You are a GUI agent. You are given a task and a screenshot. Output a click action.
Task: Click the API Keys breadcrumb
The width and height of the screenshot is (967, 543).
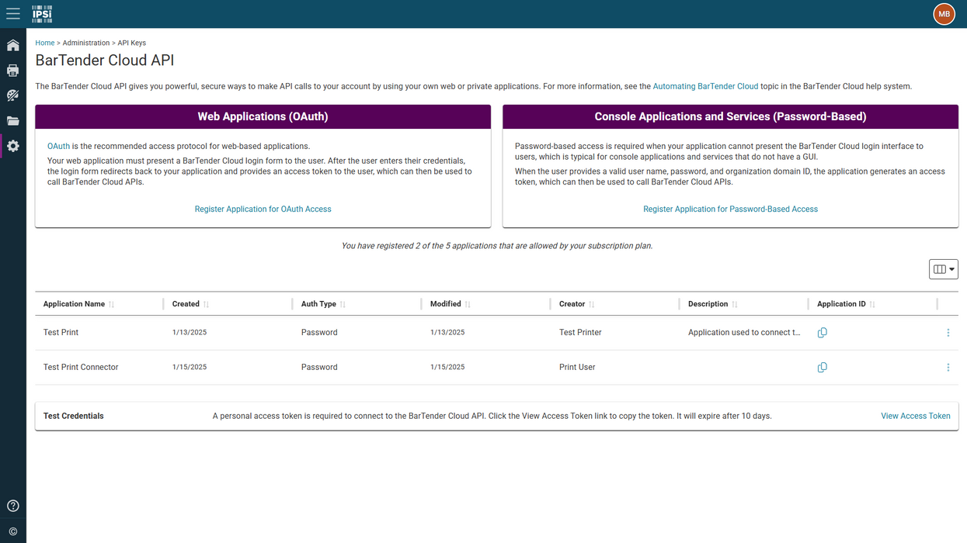132,43
